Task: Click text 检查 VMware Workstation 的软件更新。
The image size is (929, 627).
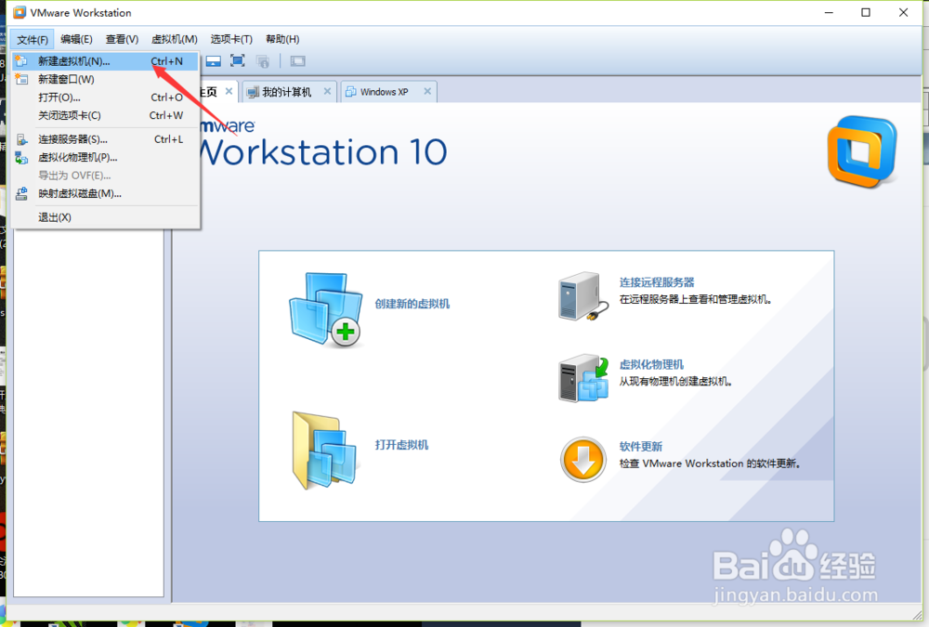Action: click(711, 464)
